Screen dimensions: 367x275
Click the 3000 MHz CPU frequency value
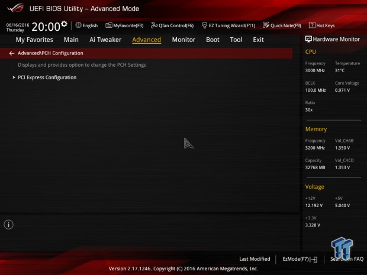point(315,70)
